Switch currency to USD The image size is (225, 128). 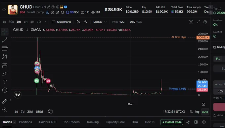click(x=132, y=22)
